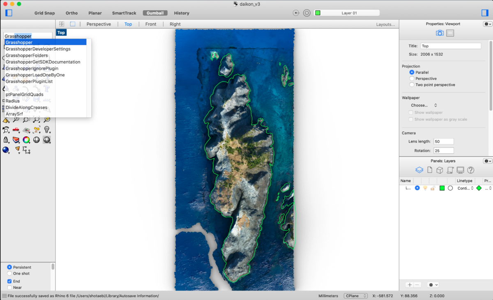Open the help question-mark panel icon
Image resolution: width=493 pixels, height=300 pixels.
pyautogui.click(x=471, y=170)
